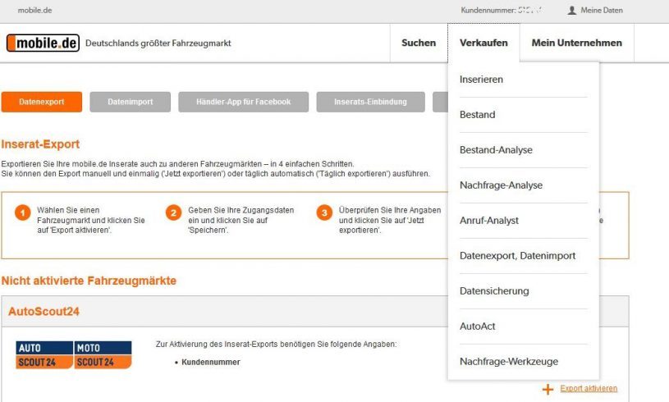Click the Nicht aktivierte Fahrzeugmärkte heading

coord(89,281)
